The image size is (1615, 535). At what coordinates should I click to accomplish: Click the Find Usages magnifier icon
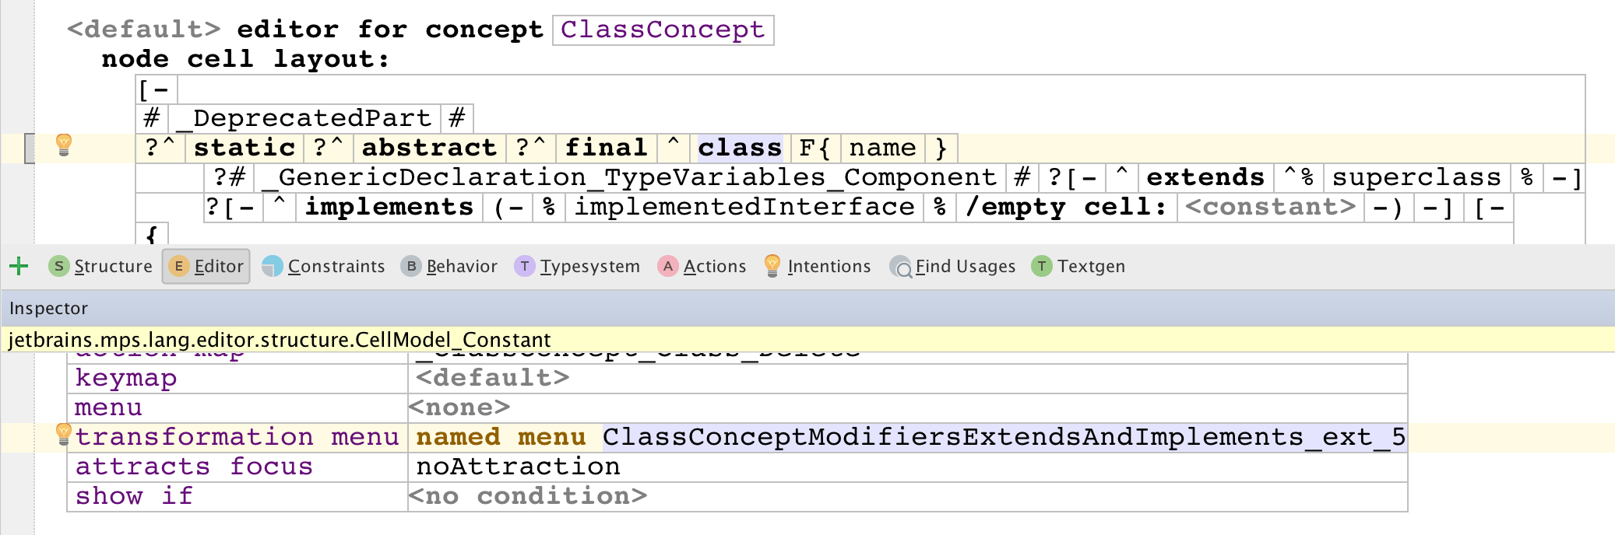901,267
